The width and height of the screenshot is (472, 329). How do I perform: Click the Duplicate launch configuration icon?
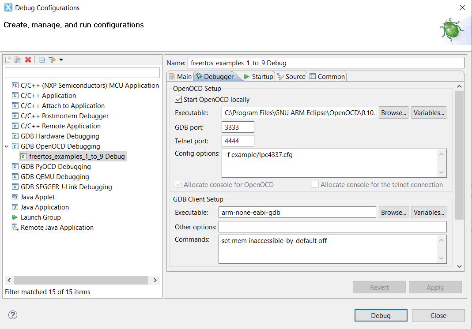[18, 60]
